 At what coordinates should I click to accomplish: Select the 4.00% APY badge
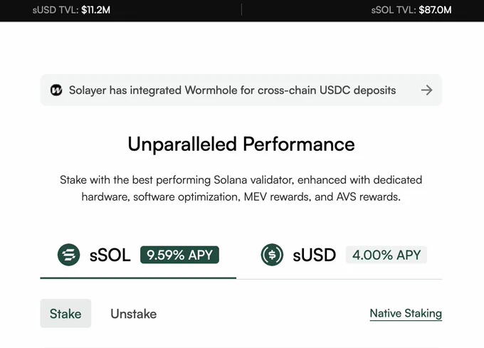[x=386, y=255]
